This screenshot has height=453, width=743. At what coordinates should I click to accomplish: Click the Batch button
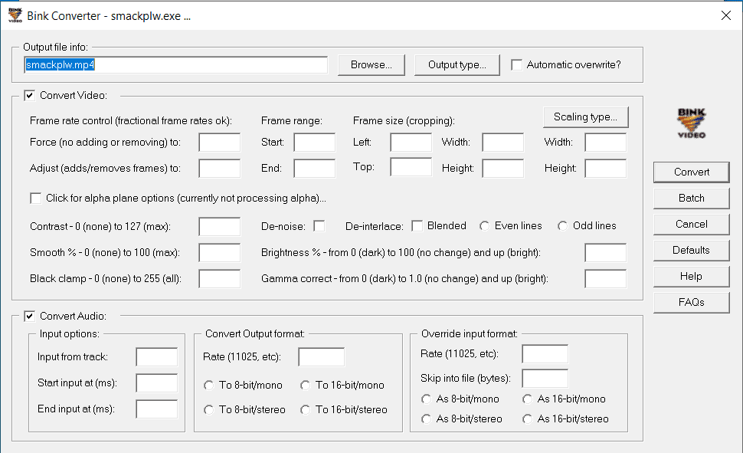click(x=692, y=199)
